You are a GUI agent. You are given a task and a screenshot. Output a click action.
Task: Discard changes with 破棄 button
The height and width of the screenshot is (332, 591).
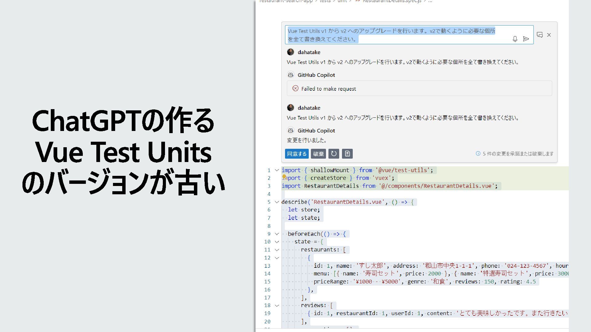[318, 154]
